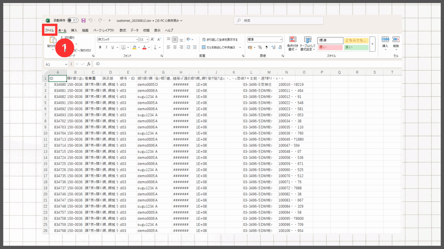Toggle italic formatting
Viewport: 444px width, 249px height.
point(106,47)
